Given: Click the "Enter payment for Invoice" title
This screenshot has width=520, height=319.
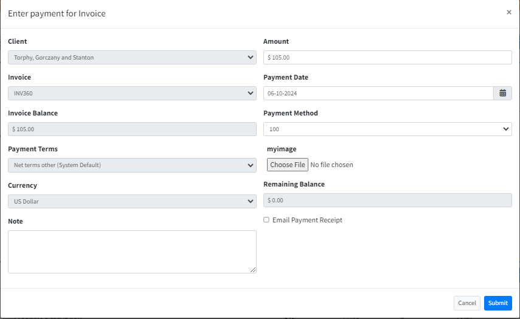Looking at the screenshot, I should coord(57,13).
